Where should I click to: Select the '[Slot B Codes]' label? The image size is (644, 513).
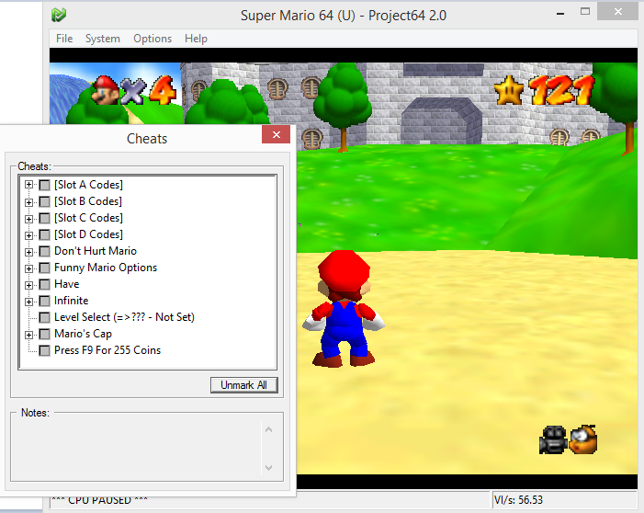(x=88, y=201)
